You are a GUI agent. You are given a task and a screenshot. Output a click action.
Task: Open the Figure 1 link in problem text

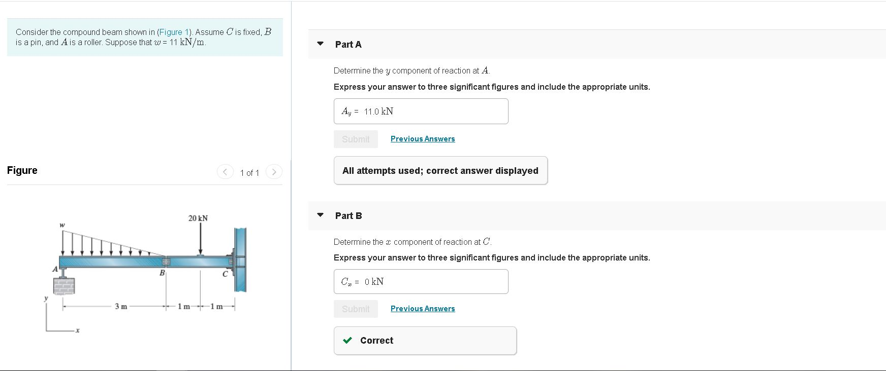[x=173, y=32]
